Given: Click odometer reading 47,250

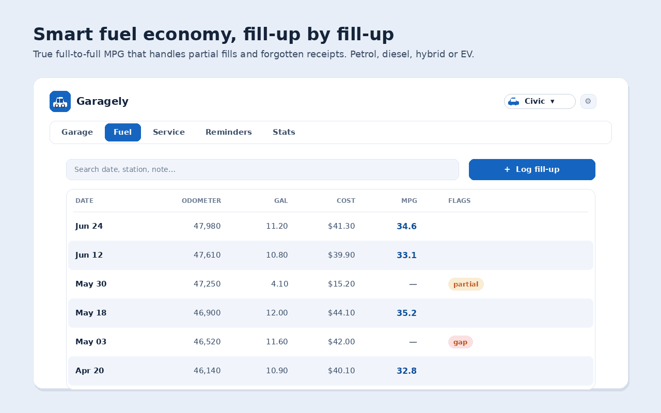Looking at the screenshot, I should click(x=207, y=284).
